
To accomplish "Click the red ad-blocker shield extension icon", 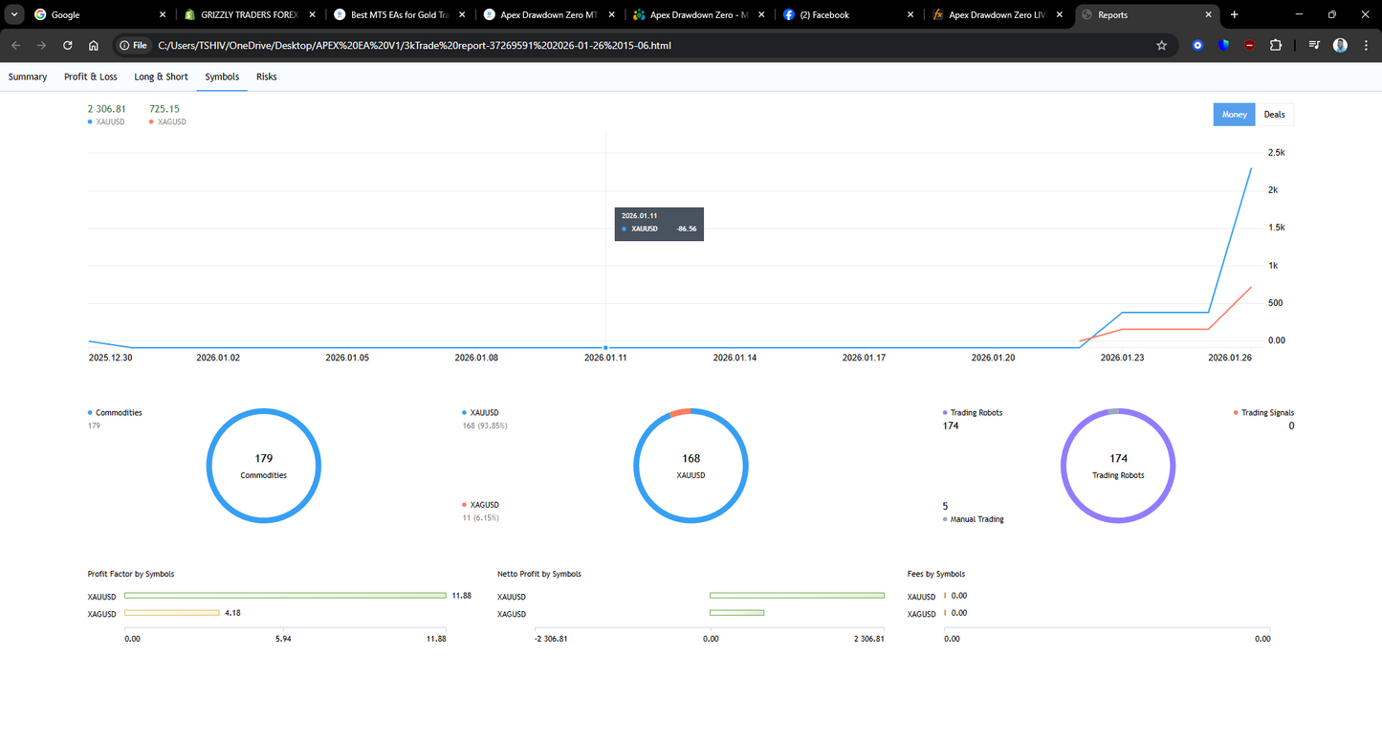I will (1250, 45).
